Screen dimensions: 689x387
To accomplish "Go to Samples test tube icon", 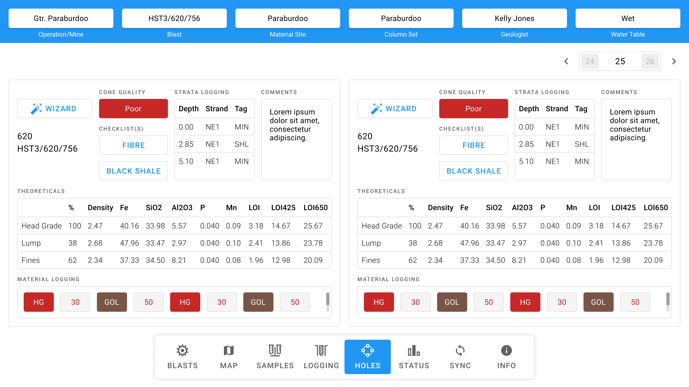I will pos(275,350).
